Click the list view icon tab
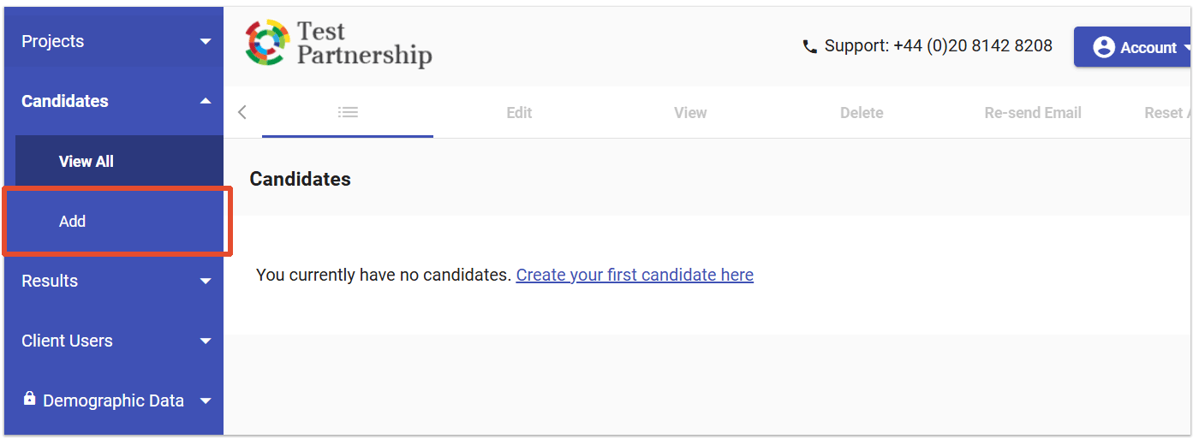Viewport: 1199px width, 445px height. click(348, 112)
